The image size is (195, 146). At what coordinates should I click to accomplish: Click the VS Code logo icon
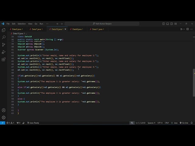pos(3,24)
